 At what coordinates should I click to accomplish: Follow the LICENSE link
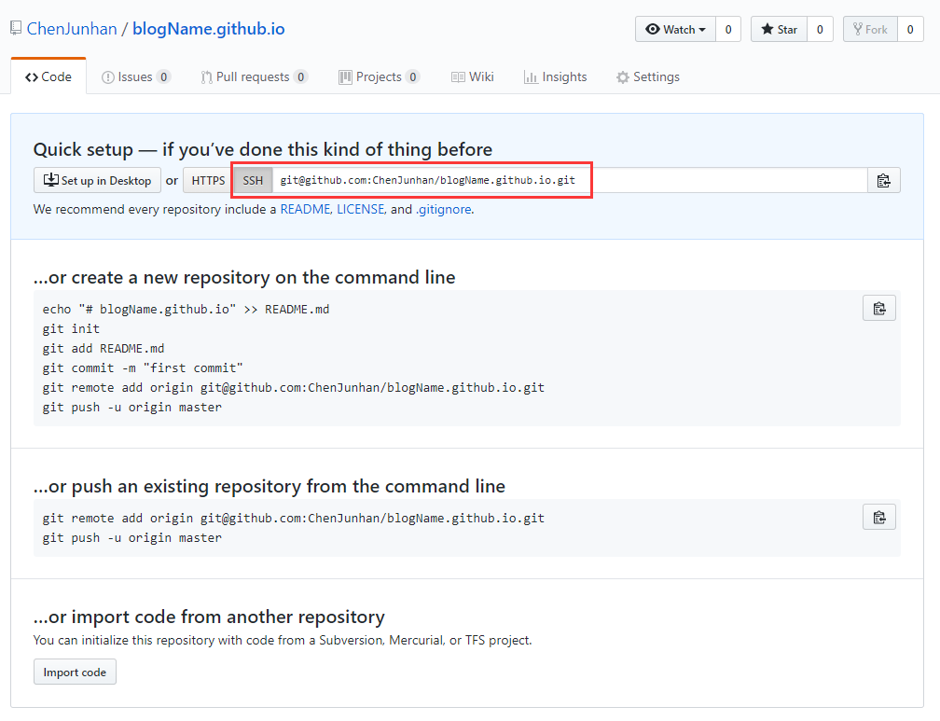coord(360,209)
